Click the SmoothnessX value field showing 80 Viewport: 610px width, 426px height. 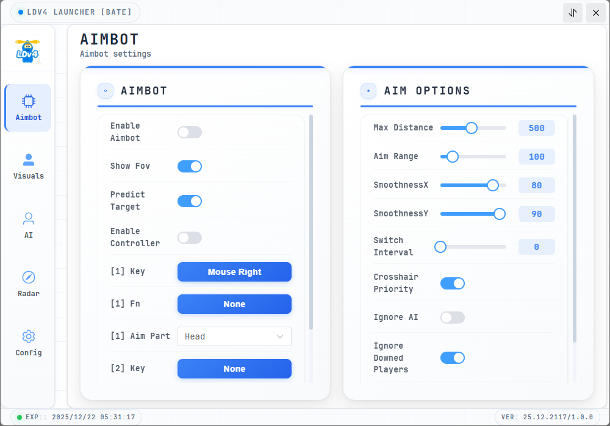click(x=536, y=185)
